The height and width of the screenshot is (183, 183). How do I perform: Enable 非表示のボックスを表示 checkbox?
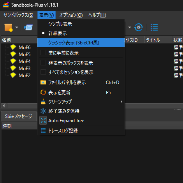[43, 63]
